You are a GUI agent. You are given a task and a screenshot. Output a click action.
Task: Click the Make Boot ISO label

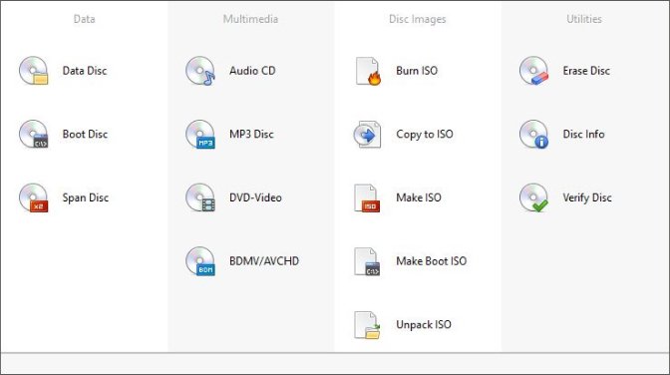pyautogui.click(x=431, y=261)
